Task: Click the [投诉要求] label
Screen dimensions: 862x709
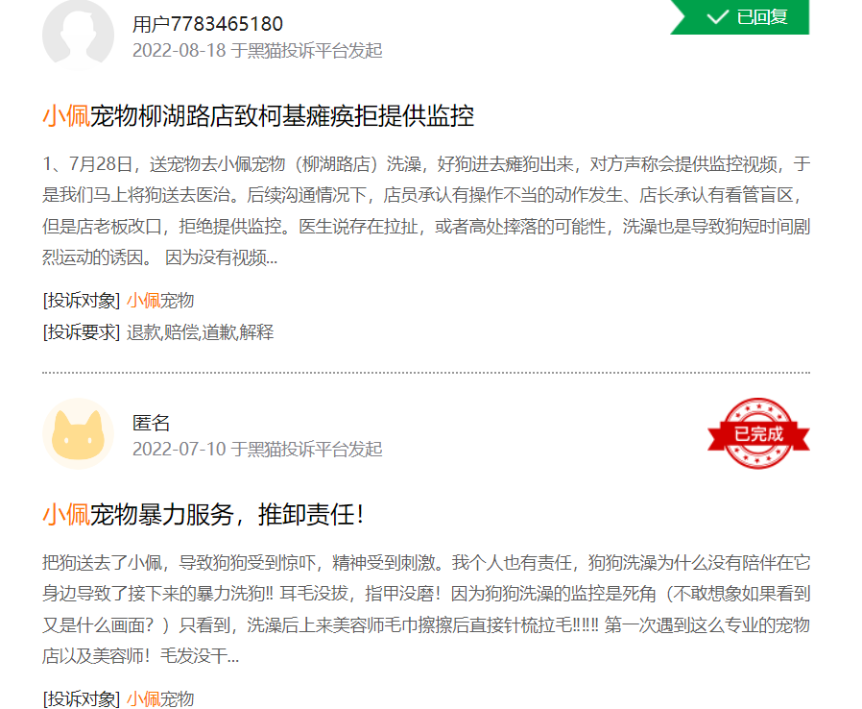Action: (x=82, y=332)
